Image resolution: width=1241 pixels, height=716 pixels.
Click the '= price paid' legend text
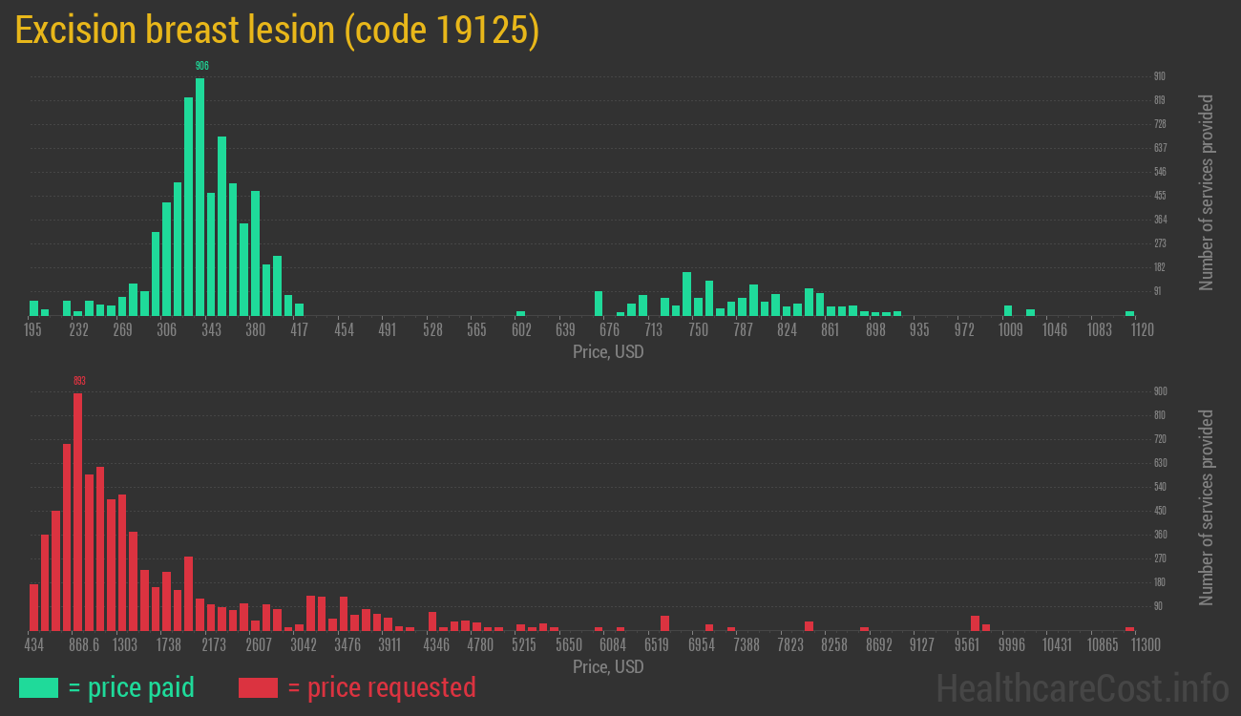(x=132, y=687)
